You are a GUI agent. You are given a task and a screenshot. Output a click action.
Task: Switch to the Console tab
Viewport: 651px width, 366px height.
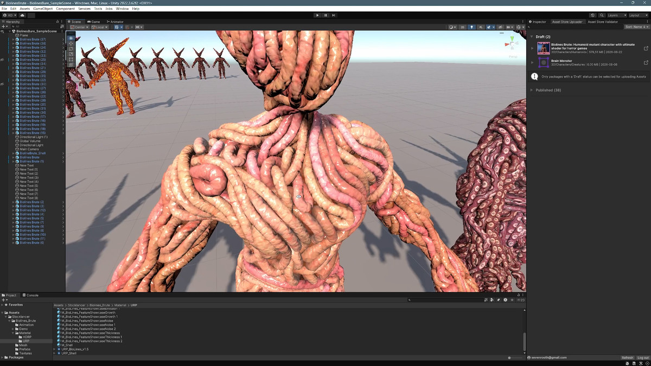click(x=31, y=296)
